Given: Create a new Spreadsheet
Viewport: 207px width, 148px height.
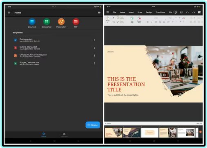Looking at the screenshot, I should point(47,23).
